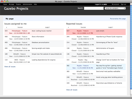Click the Gazebo Projects header title
The height and width of the screenshot is (99, 132).
click(16, 9)
